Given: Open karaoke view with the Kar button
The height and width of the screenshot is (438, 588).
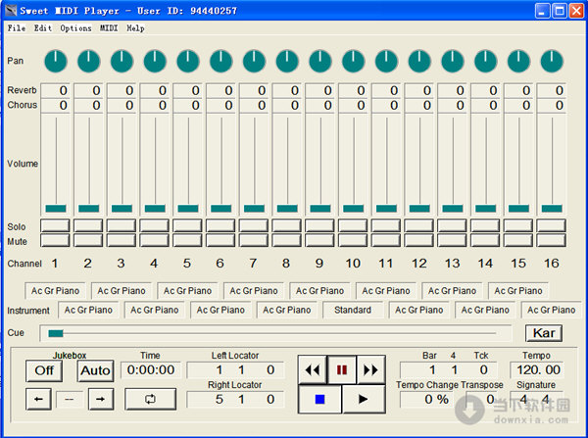Looking at the screenshot, I should [544, 333].
